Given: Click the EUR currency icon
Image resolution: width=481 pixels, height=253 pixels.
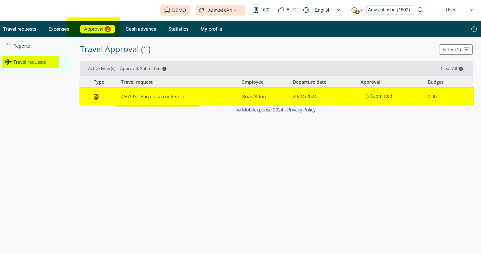Looking at the screenshot, I should coord(281,10).
